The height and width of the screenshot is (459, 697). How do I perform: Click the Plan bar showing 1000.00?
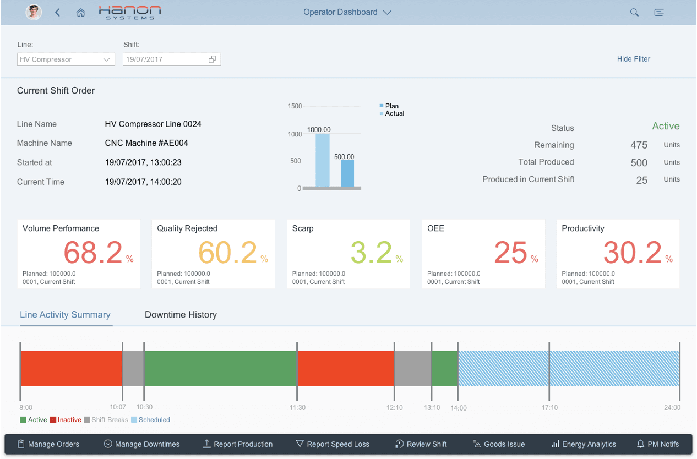click(x=323, y=160)
